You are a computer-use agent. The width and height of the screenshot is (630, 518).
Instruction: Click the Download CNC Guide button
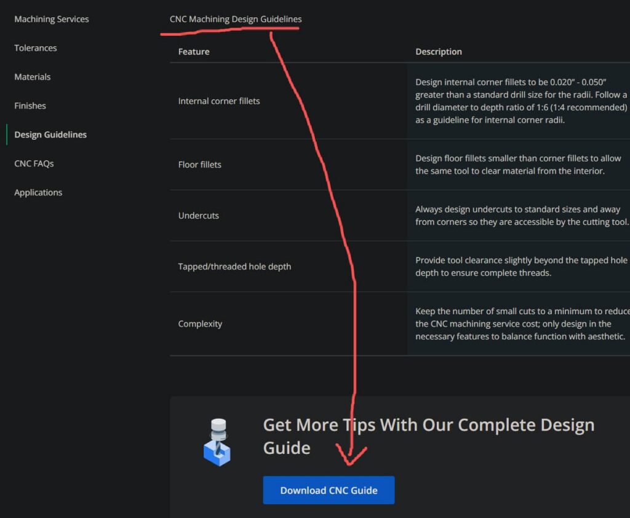click(329, 490)
